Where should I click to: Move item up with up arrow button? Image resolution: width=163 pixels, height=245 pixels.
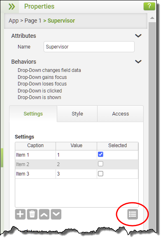click(44, 214)
